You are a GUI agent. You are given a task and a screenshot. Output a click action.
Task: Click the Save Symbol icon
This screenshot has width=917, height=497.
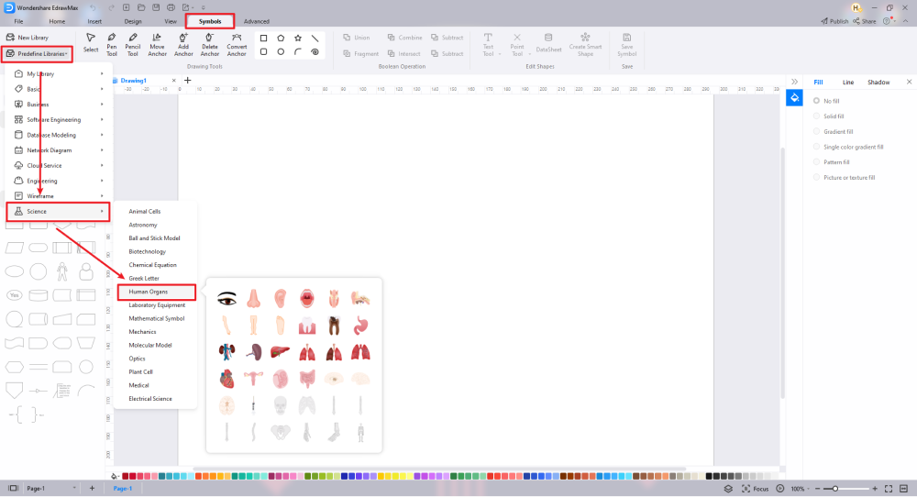626,44
